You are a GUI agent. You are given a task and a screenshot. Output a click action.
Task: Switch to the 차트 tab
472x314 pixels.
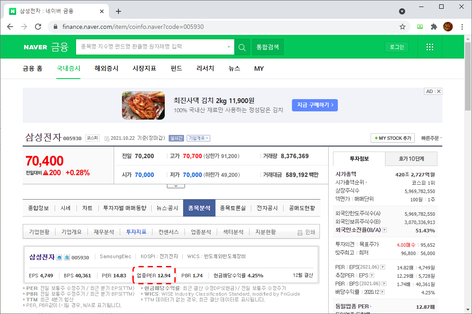[x=87, y=208]
